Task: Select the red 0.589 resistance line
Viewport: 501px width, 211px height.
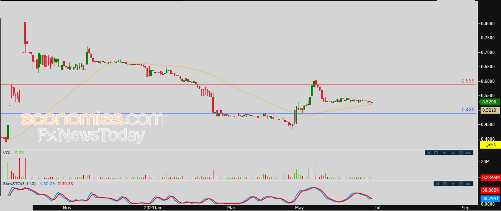Action: (x=238, y=85)
